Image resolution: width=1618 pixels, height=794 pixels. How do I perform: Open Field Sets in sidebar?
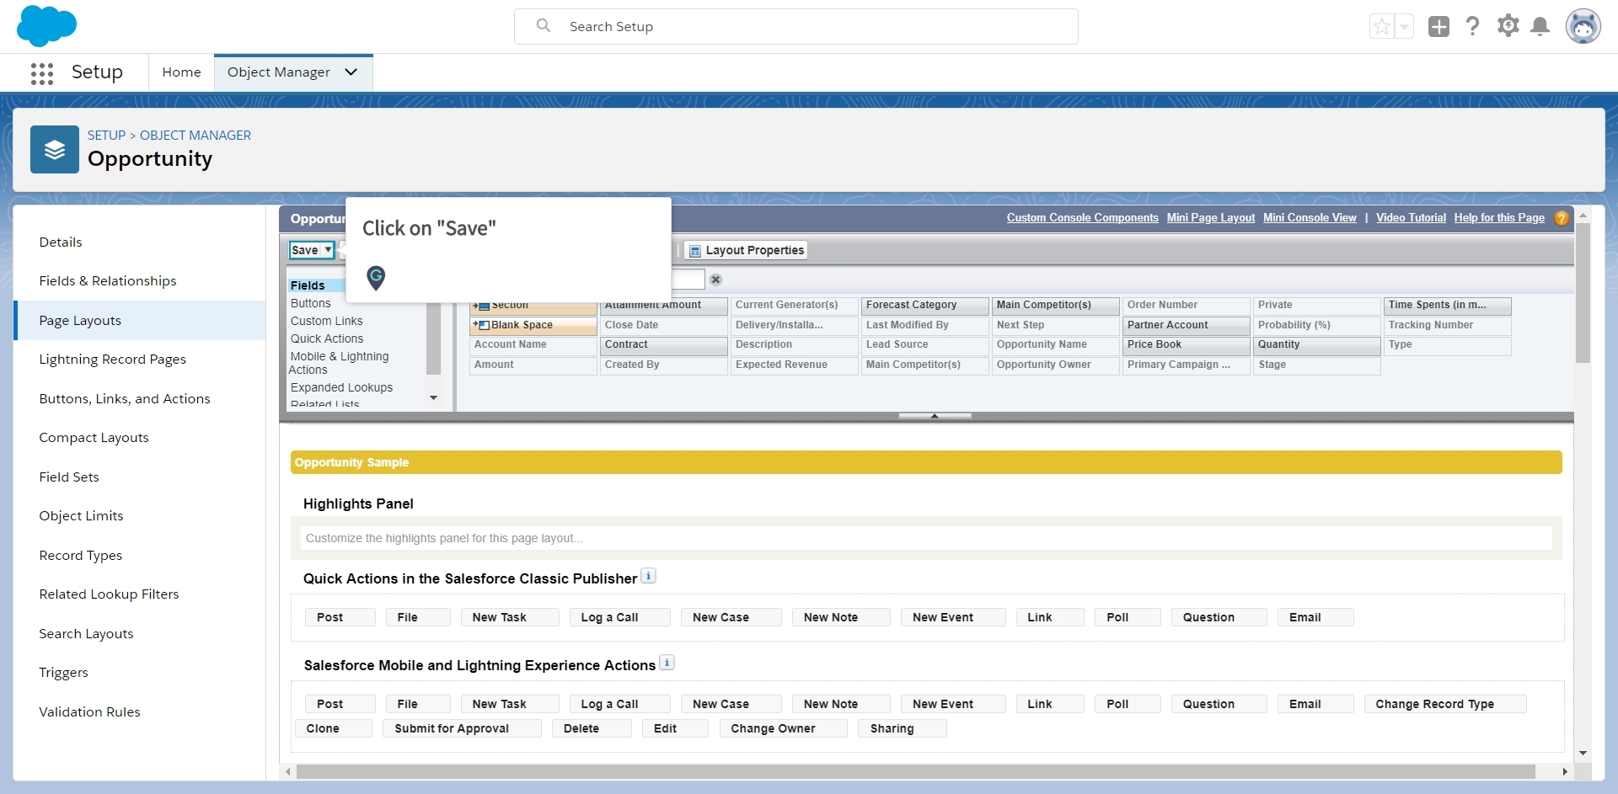coord(69,477)
